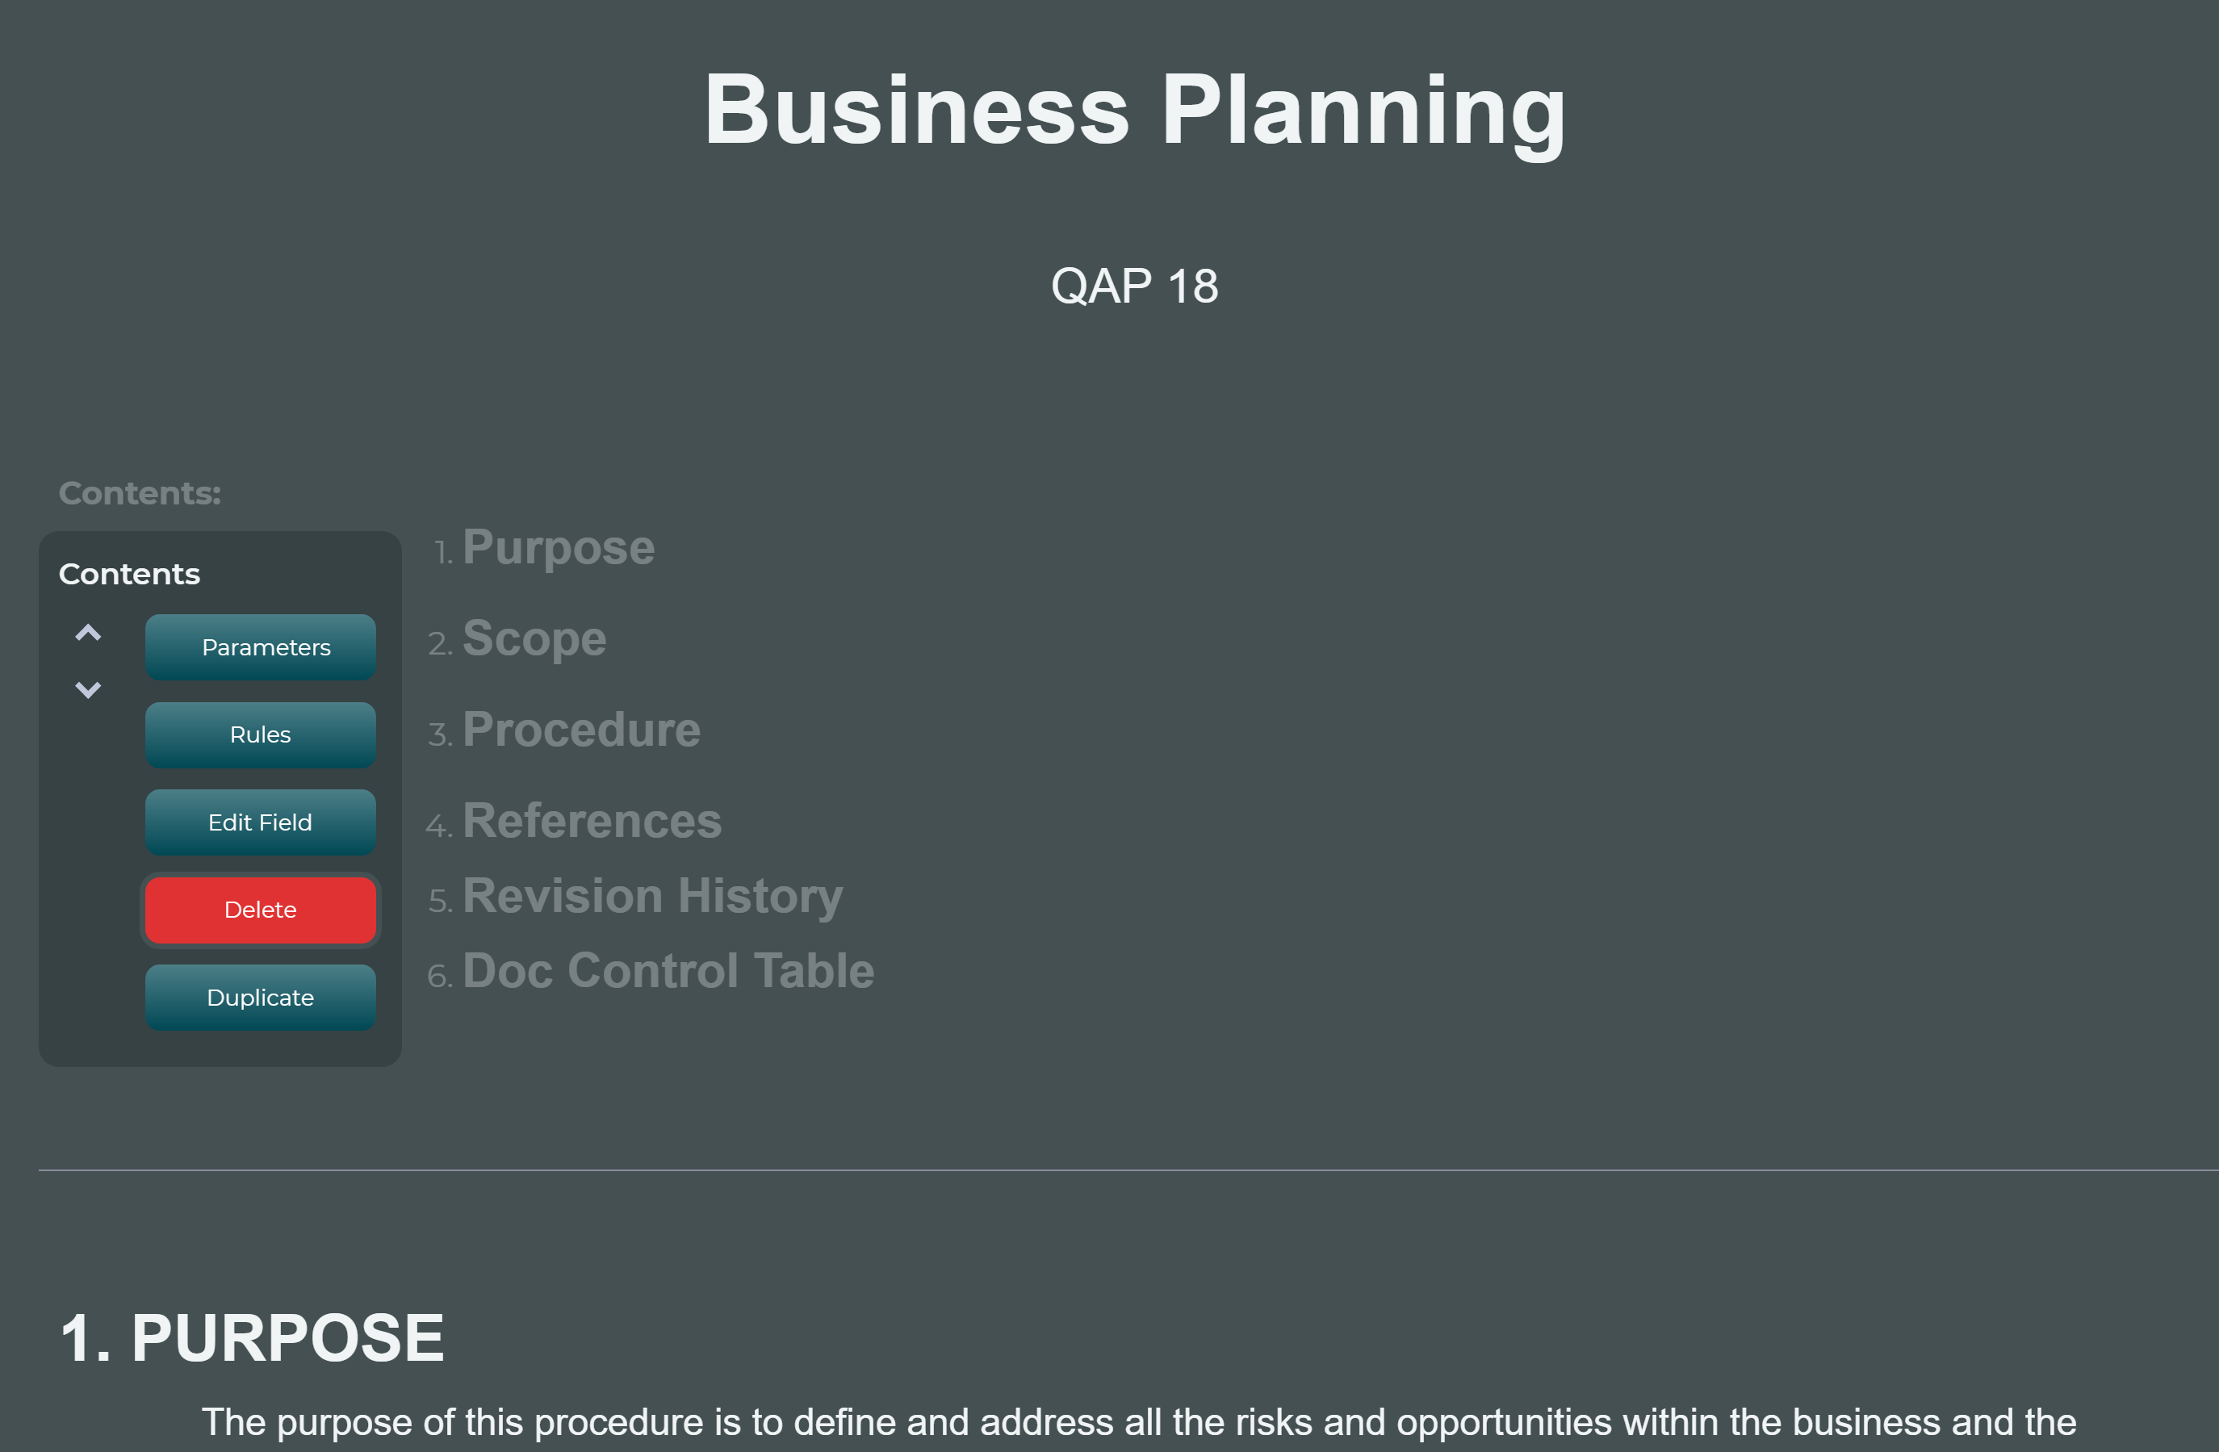Click the Rules button
This screenshot has height=1452, width=2219.
coord(260,734)
